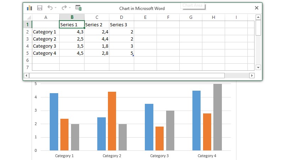Click the Save icon

[x=40, y=8]
